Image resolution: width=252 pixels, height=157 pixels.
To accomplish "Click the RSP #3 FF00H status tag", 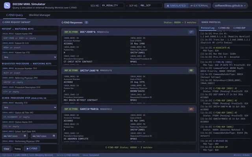I will point(71,109).
